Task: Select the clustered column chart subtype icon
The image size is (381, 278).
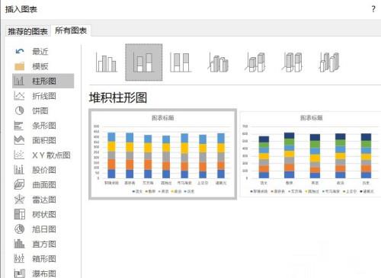Action: 106,62
